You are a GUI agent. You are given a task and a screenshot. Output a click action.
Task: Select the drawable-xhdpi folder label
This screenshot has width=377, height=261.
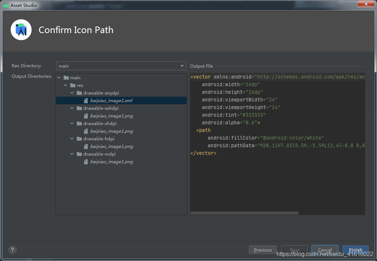click(100, 124)
